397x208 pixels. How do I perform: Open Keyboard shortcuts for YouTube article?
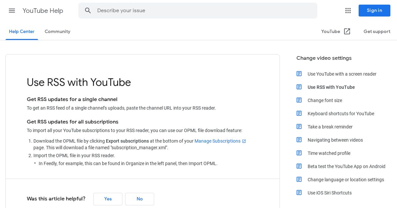[x=341, y=114]
